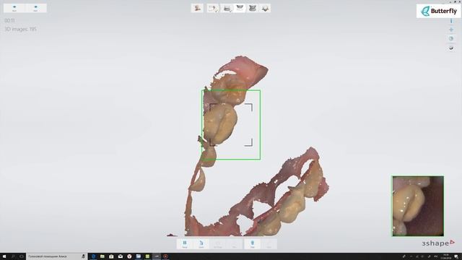Viewport: 462px width, 260px height.
Task: Click the plus icon on right sidebar
Action: point(451,30)
